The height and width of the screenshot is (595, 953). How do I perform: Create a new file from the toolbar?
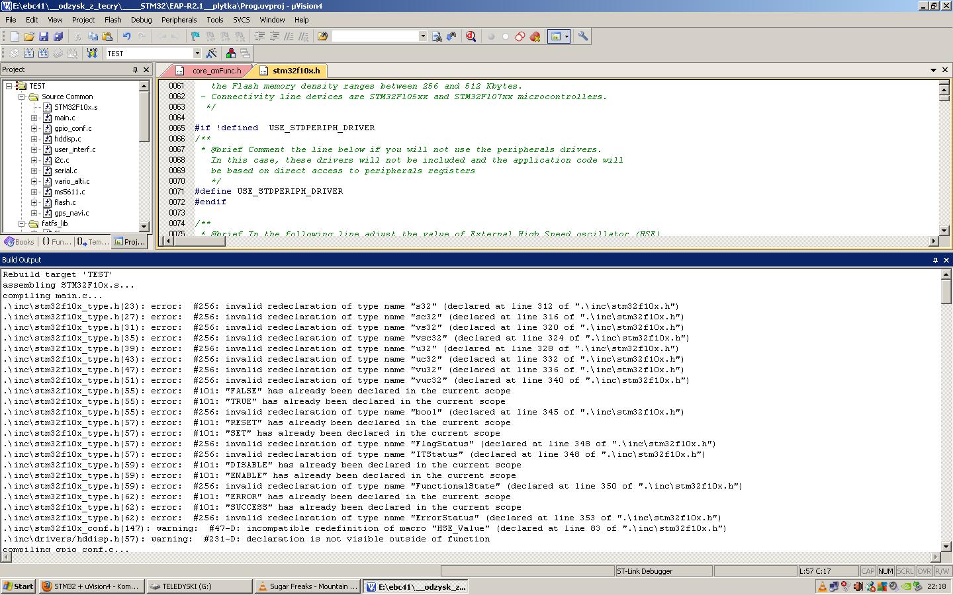(x=15, y=36)
